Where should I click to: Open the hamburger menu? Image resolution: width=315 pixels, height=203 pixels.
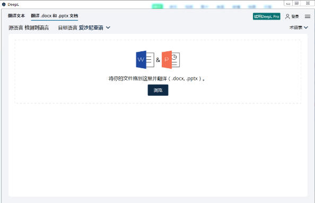(308, 16)
